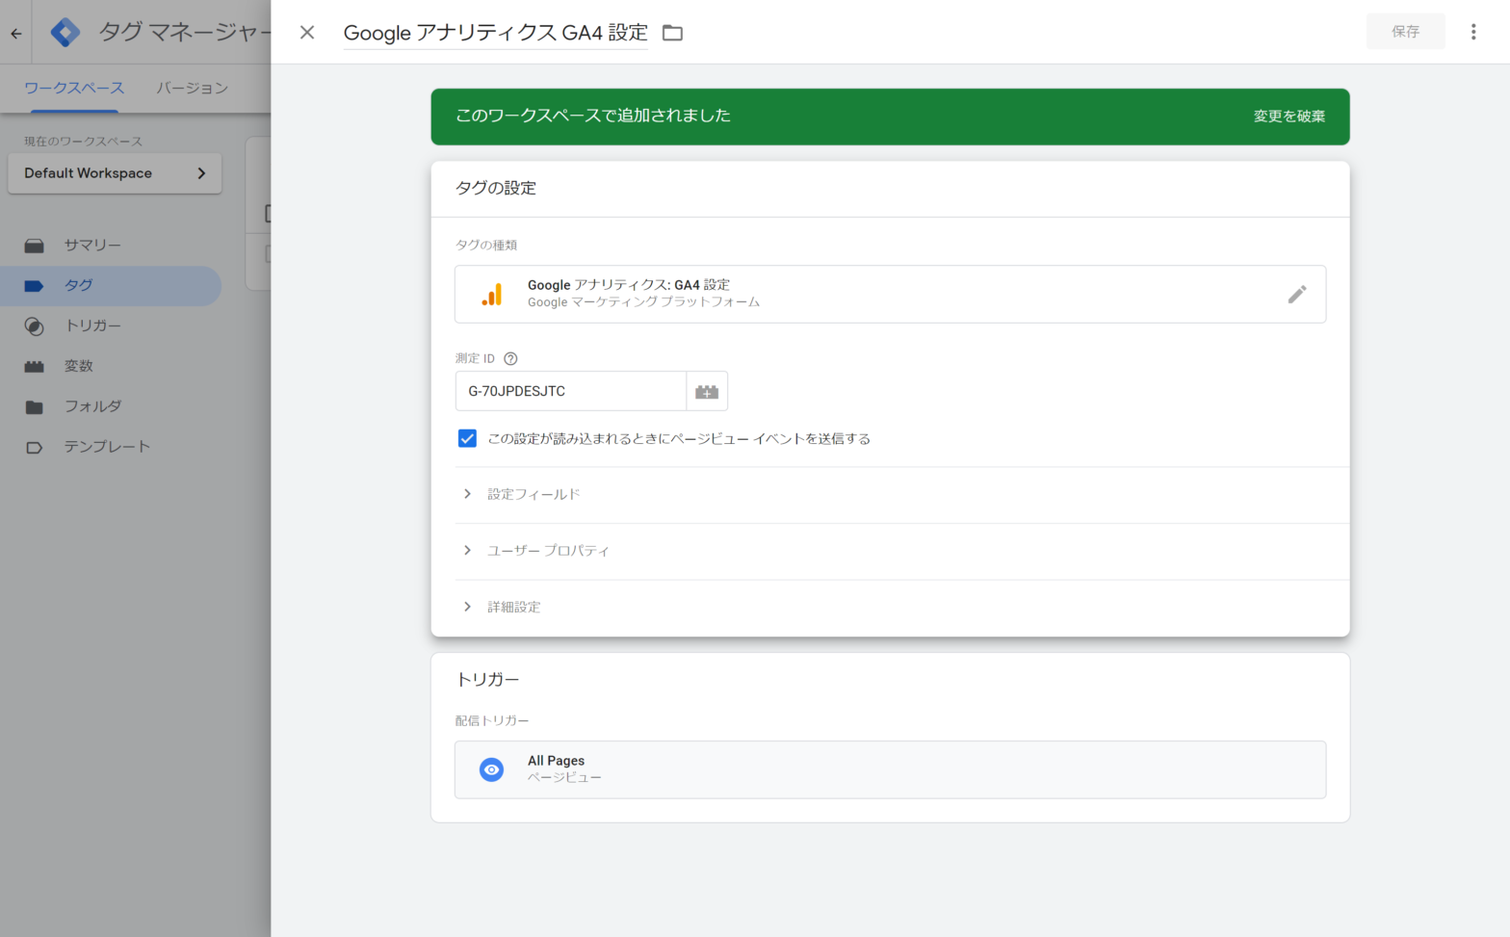Screen dimensions: 1510x937
Task: Open the All Pages trigger card
Action: (890, 769)
